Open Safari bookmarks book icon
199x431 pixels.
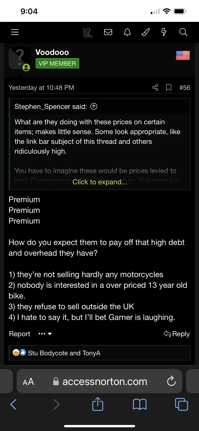pyautogui.click(x=140, y=404)
